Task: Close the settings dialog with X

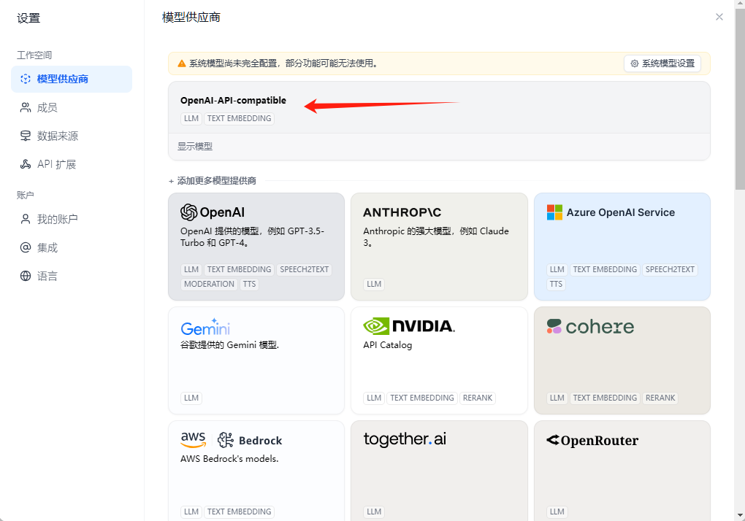Action: [719, 17]
